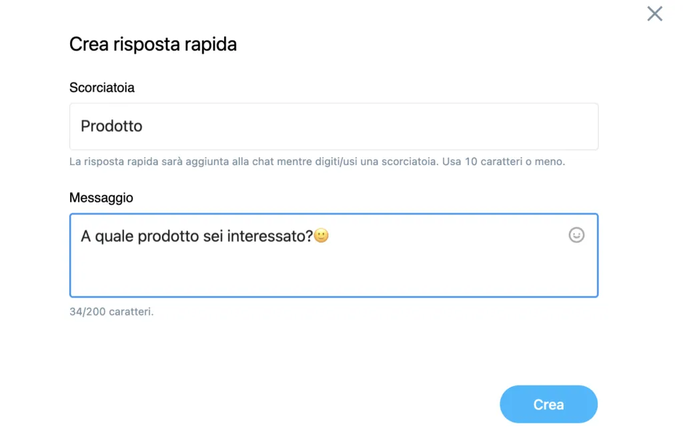Viewport: 683px width, 428px height.
Task: Click the Crea risposta rapida heading
Action: (x=153, y=45)
